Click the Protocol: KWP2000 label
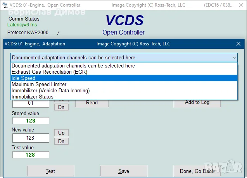Image resolution: width=247 pixels, height=178 pixels. (28, 33)
